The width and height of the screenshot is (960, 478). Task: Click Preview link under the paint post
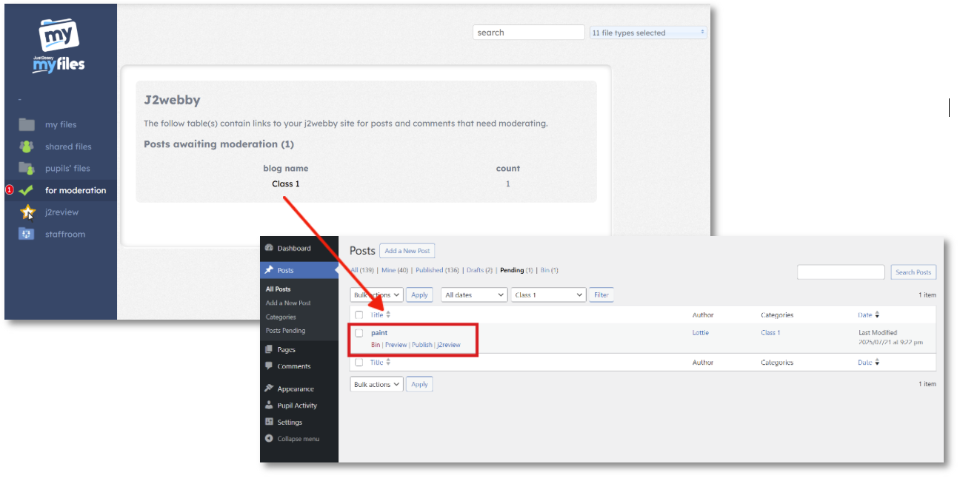[x=396, y=345]
